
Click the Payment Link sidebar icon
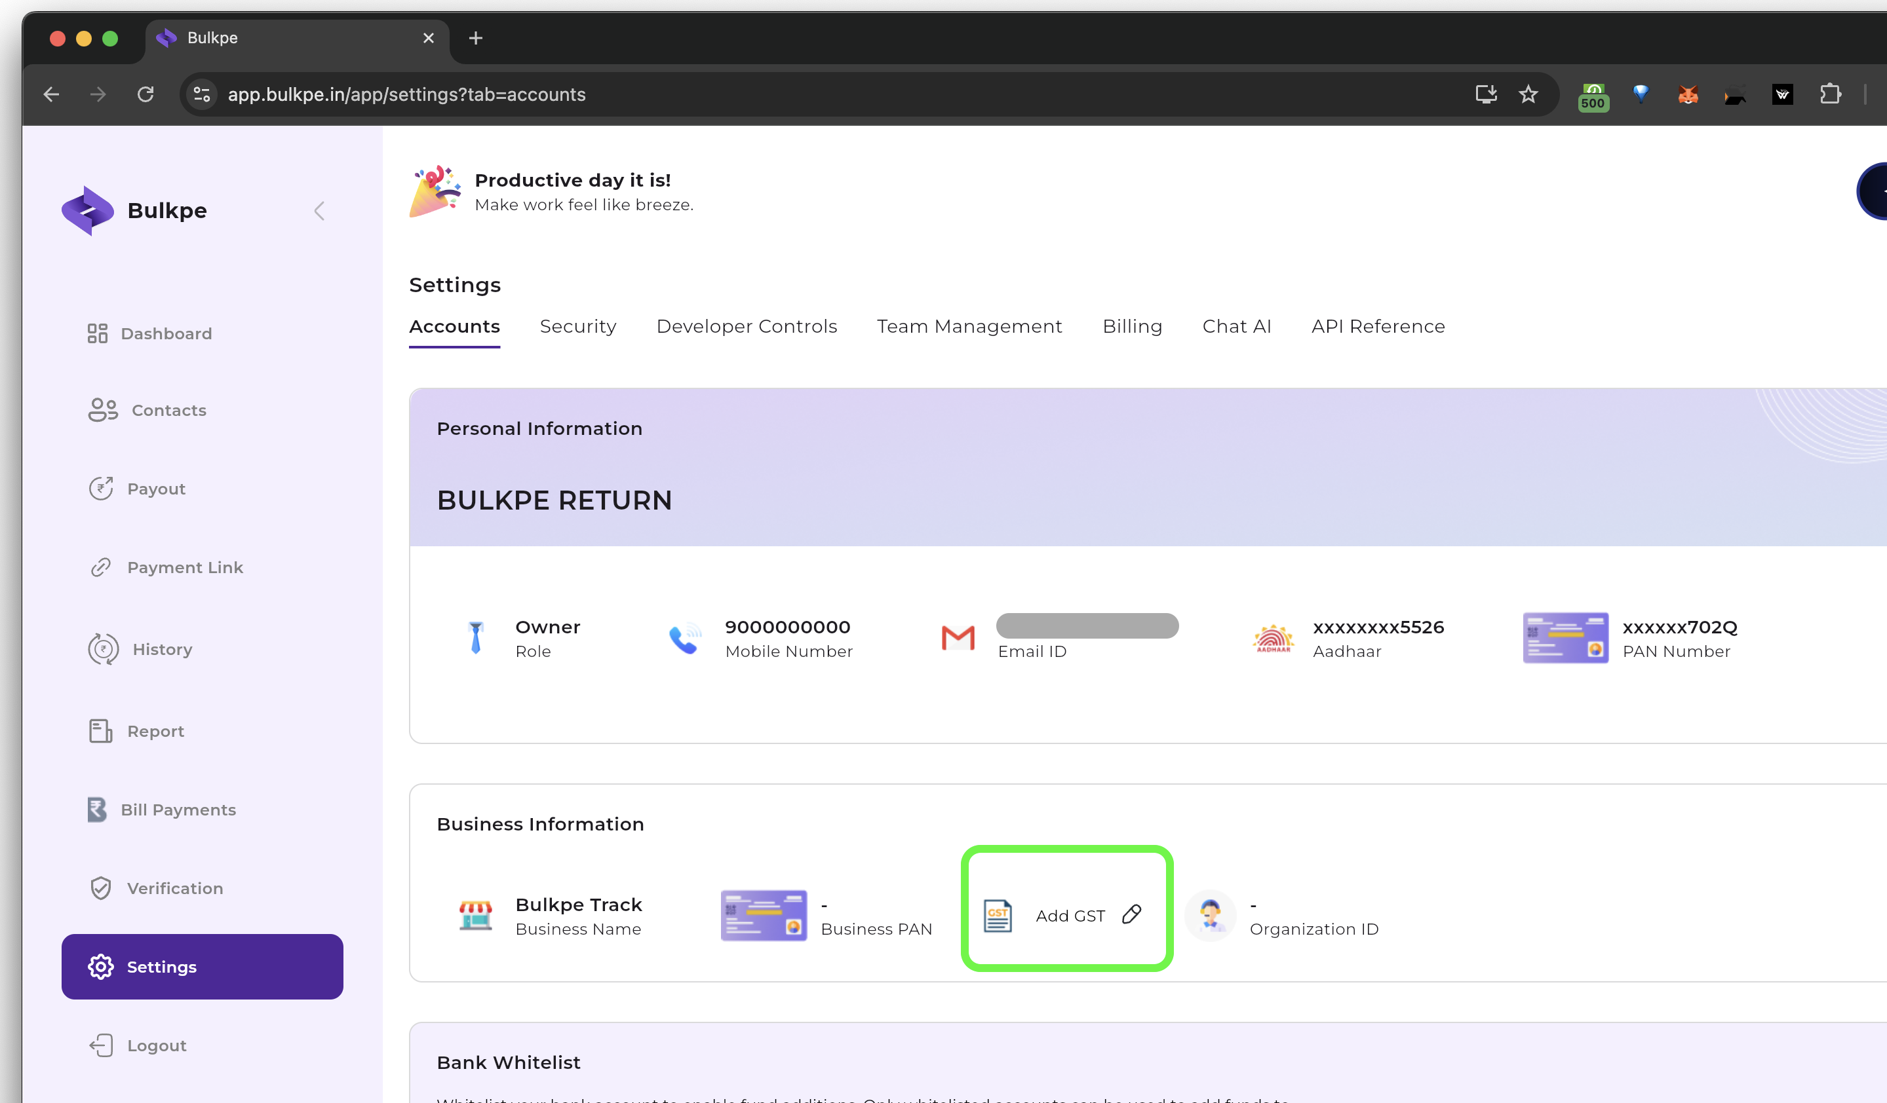pos(101,567)
